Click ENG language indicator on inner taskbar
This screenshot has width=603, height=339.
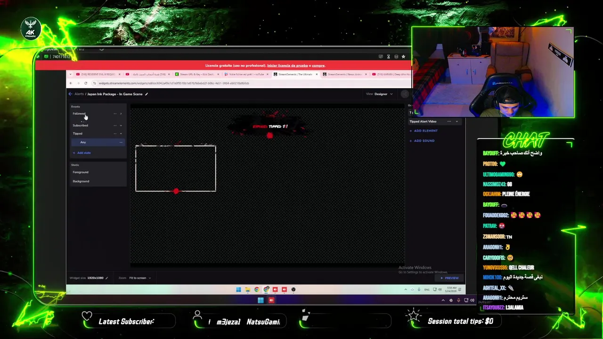(426, 290)
